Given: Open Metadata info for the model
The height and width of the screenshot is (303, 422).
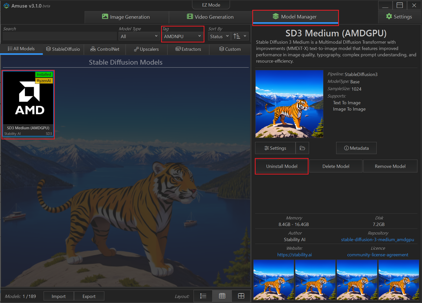Looking at the screenshot, I should [356, 148].
